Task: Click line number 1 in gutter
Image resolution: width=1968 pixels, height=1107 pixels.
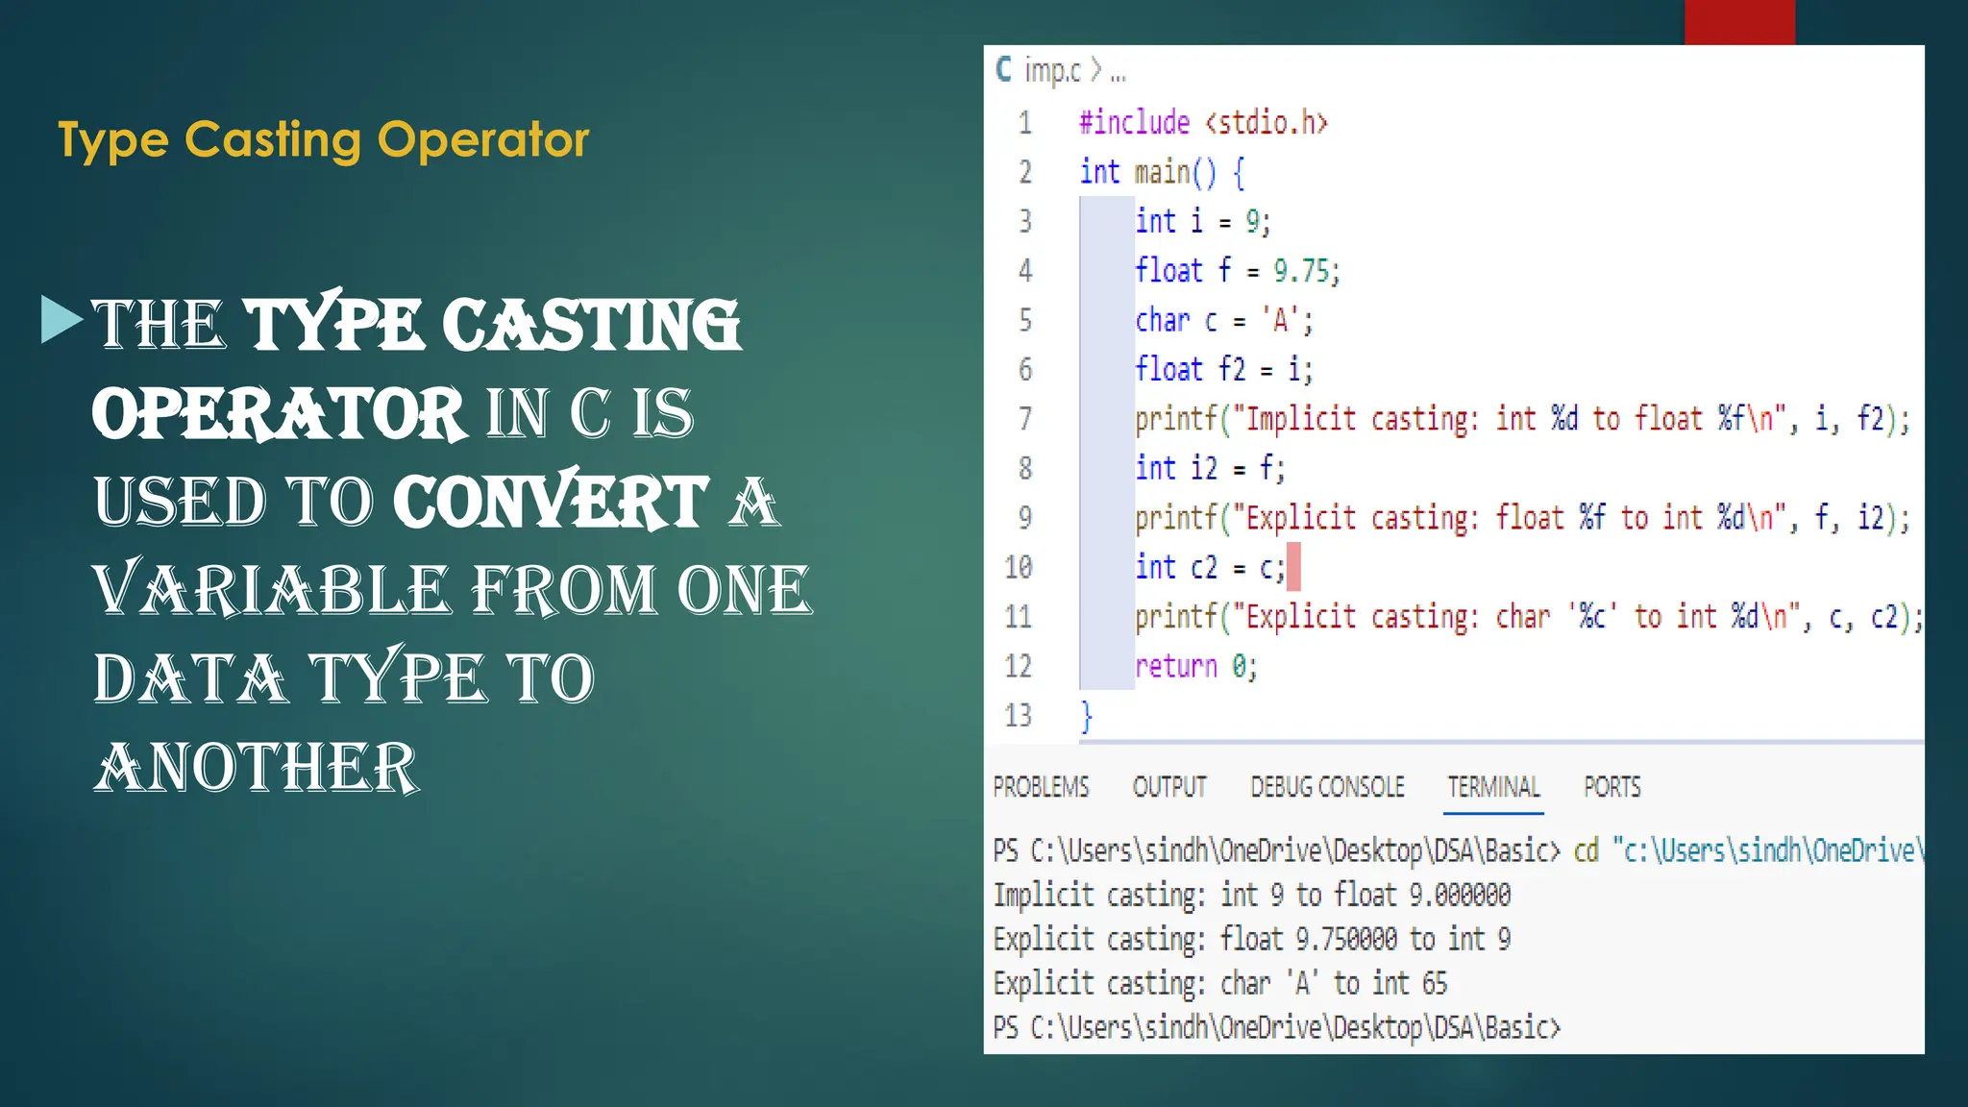Action: 1025,122
